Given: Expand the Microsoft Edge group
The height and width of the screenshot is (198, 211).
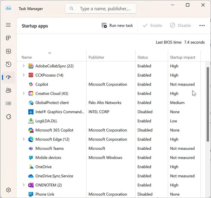Looking at the screenshot, I should pos(24,139).
